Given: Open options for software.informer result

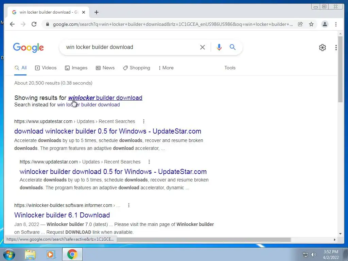Looking at the screenshot, I should tap(129, 205).
